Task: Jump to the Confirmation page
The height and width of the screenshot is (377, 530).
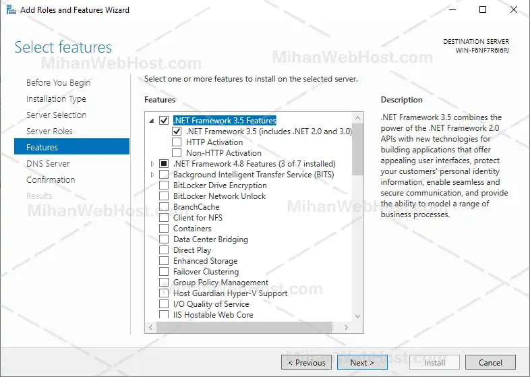Action: (51, 180)
